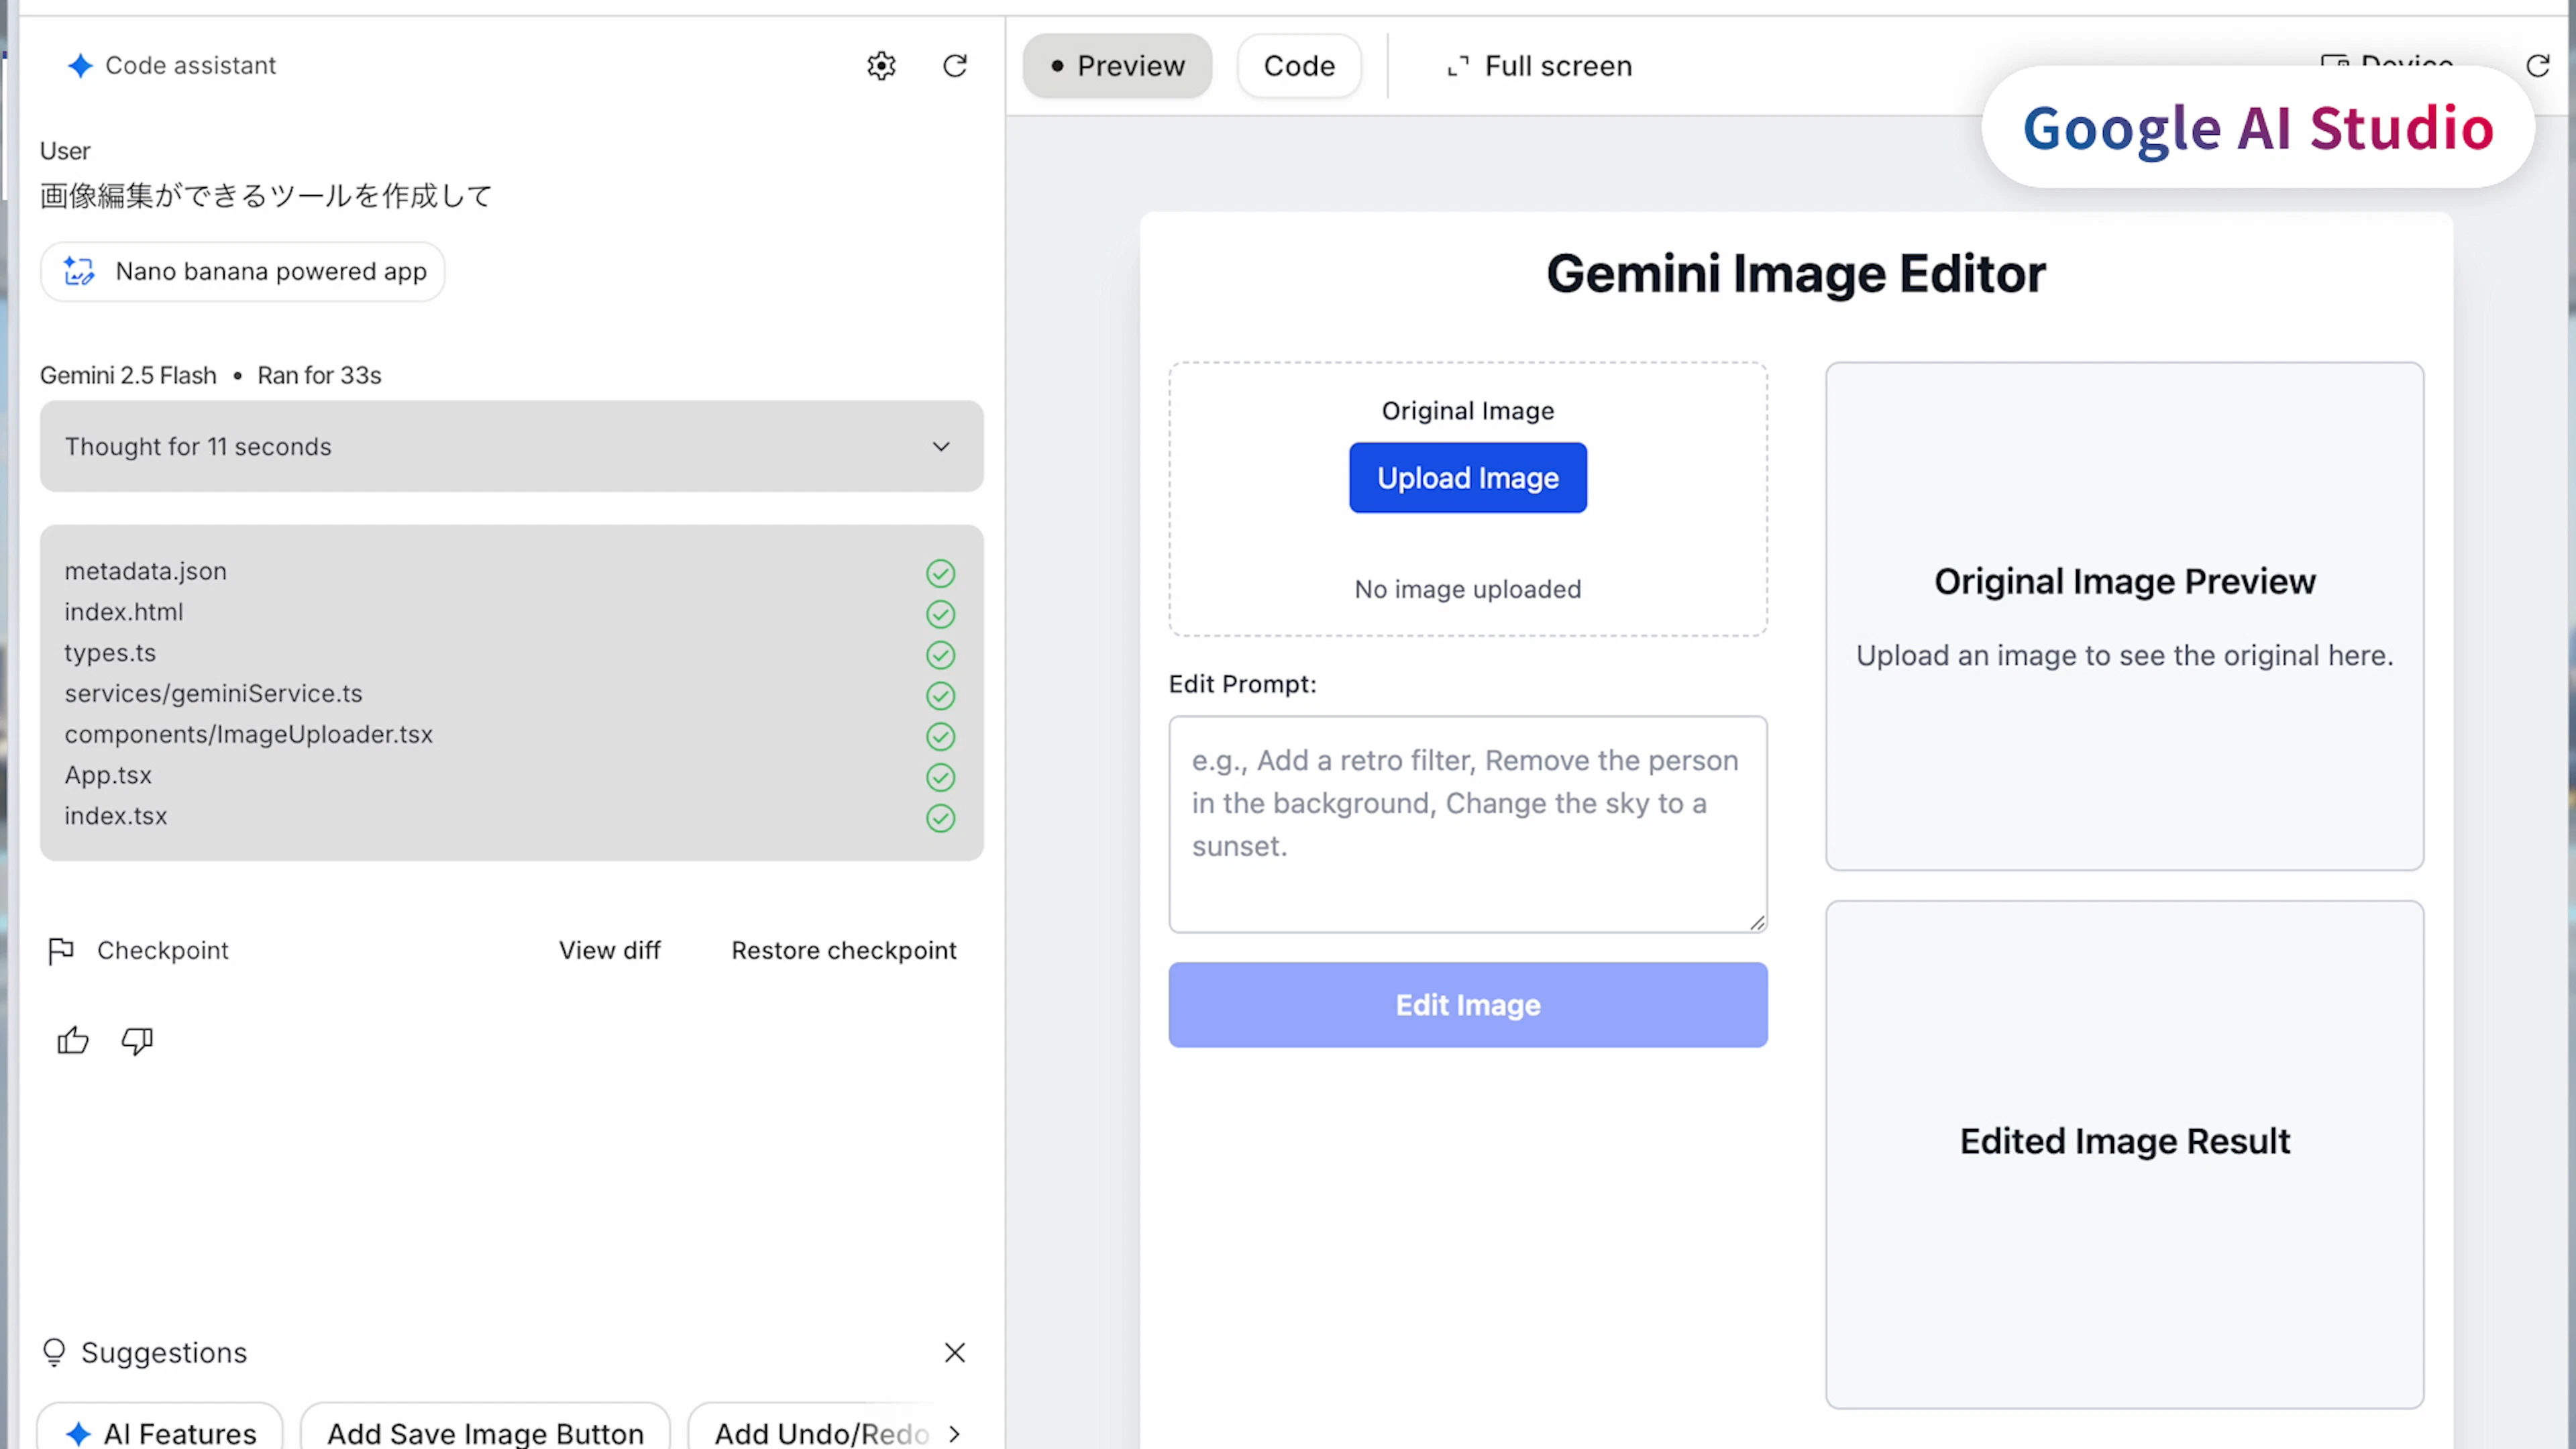Enter Full screen mode
The image size is (2576, 1449).
pyautogui.click(x=1540, y=66)
